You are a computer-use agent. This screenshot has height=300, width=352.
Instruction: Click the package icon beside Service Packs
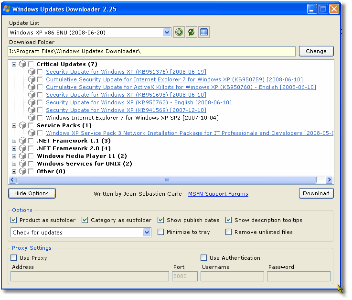[x=22, y=125]
